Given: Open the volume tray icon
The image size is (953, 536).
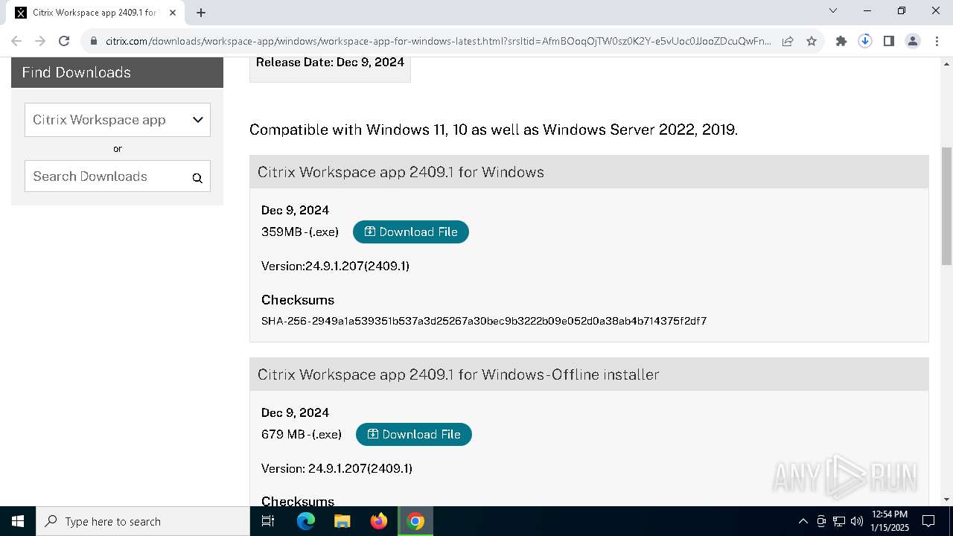Looking at the screenshot, I should [857, 521].
